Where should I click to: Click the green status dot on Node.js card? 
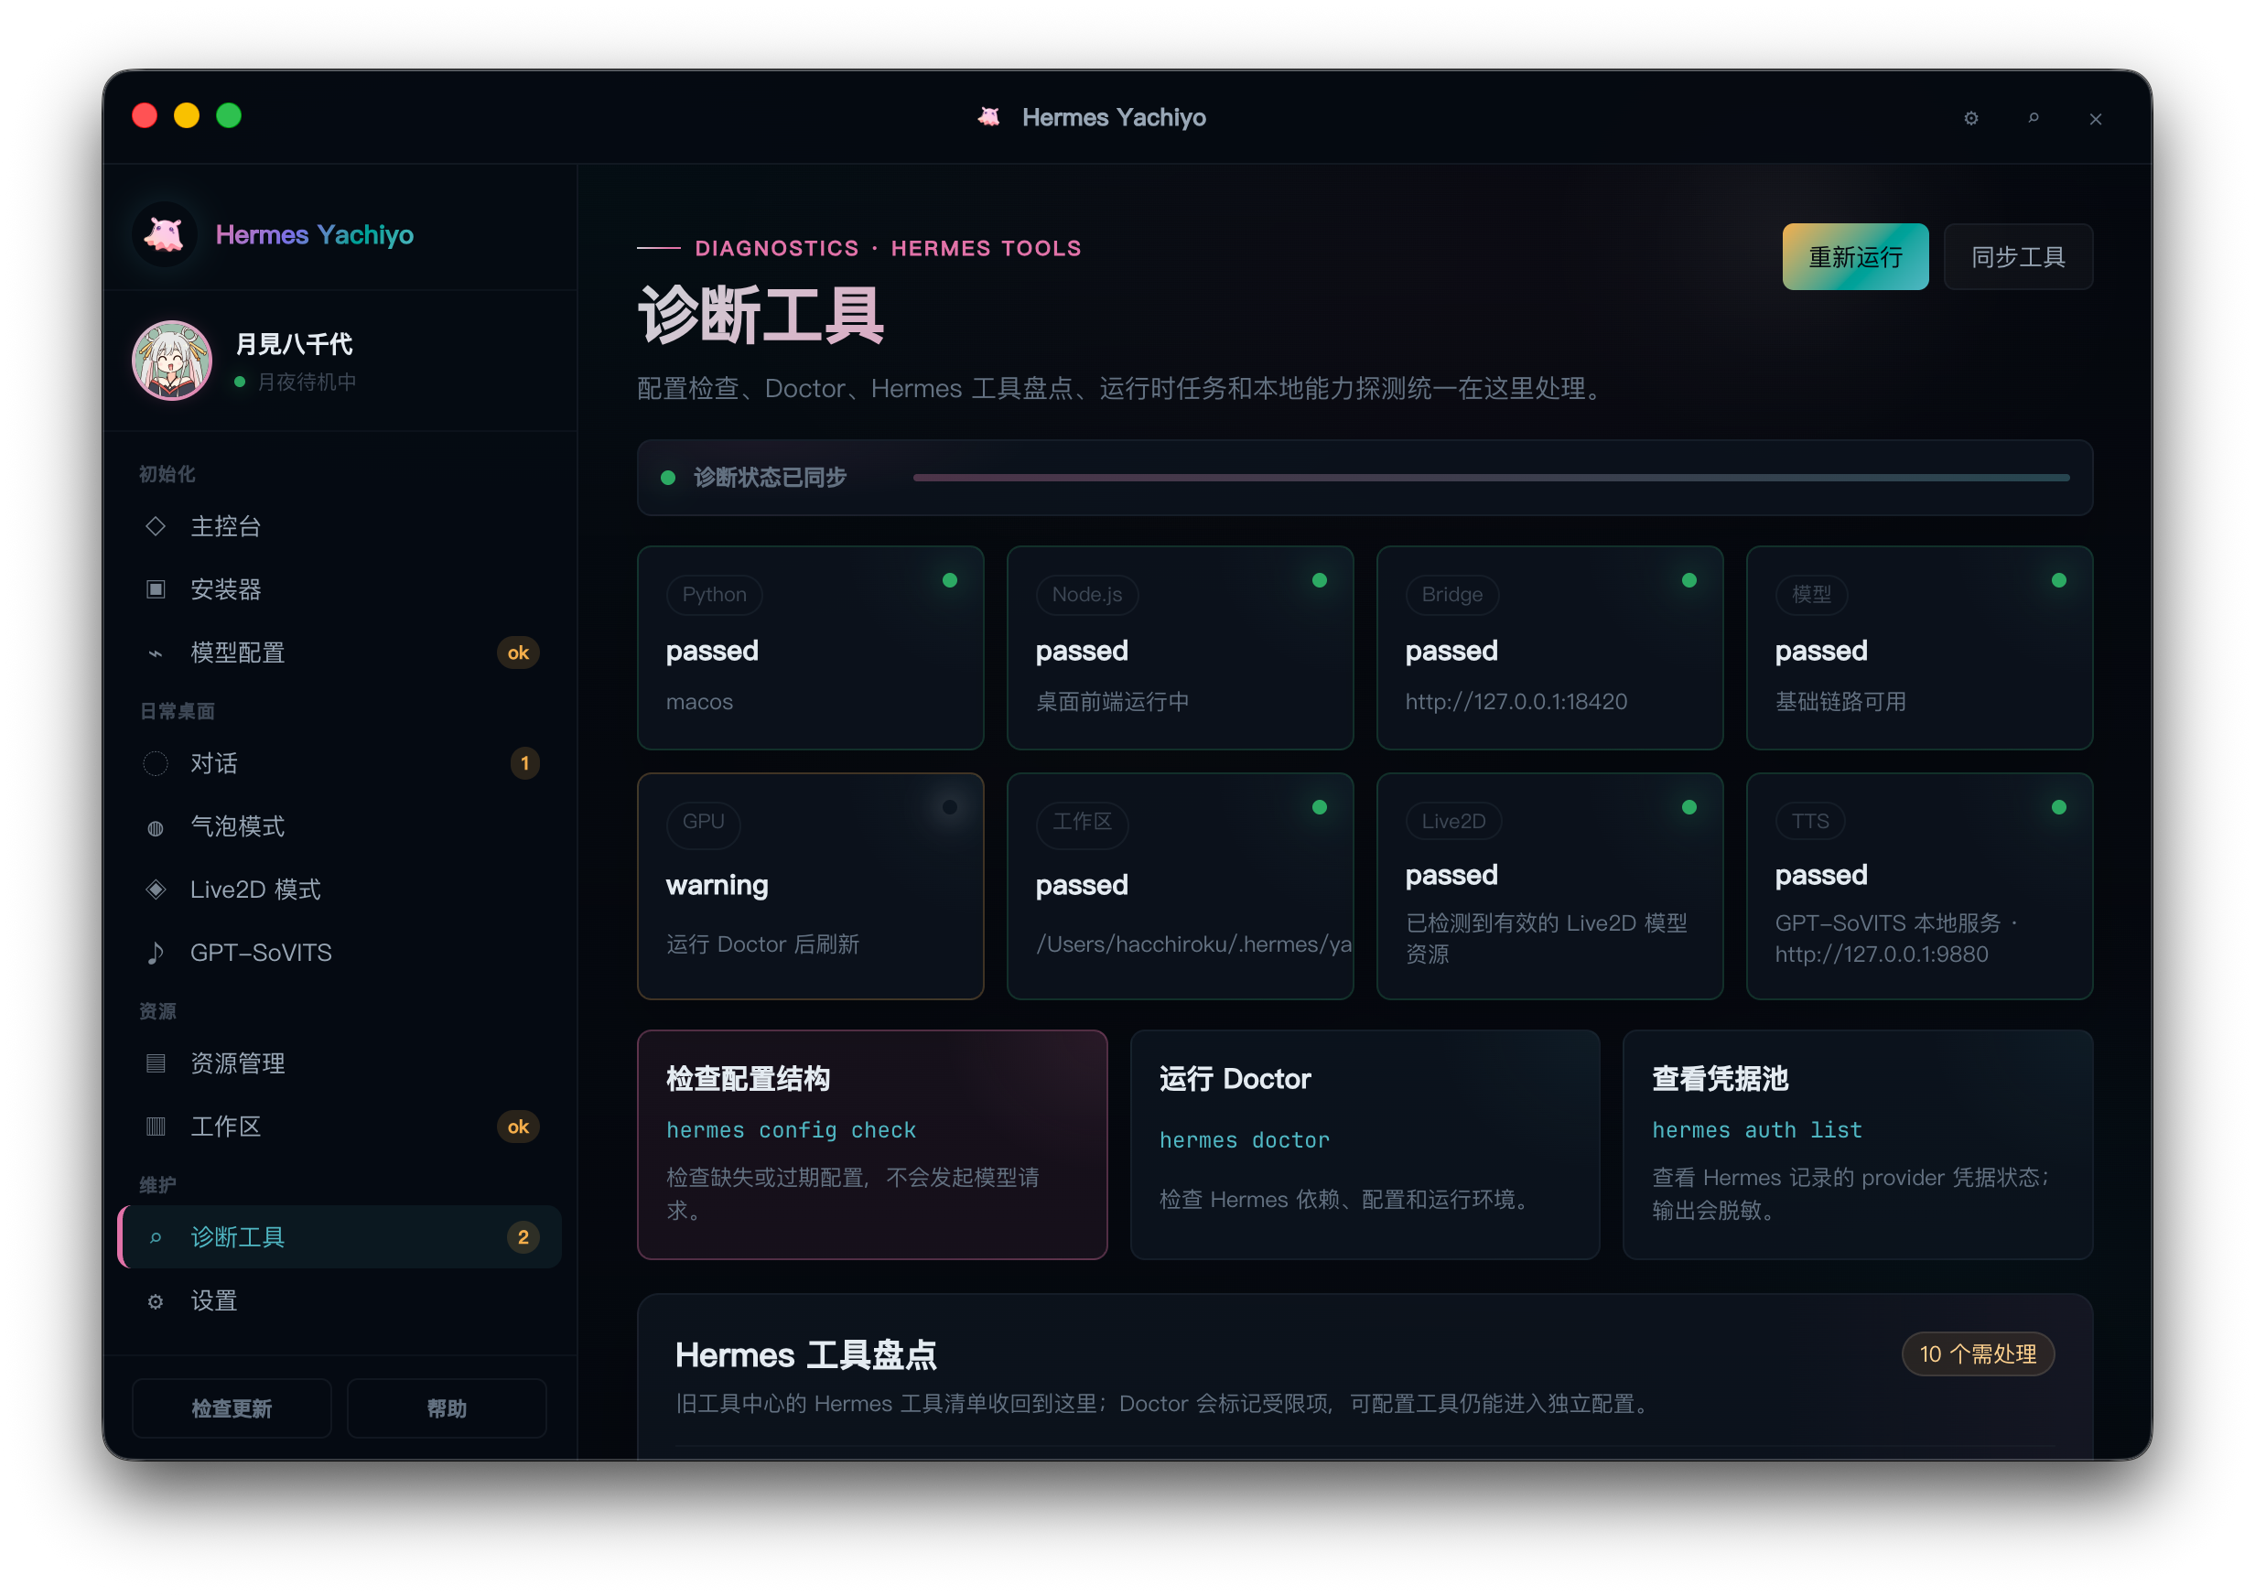click(x=1320, y=580)
